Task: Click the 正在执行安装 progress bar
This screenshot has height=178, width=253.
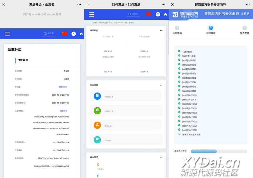Action: coord(219,151)
